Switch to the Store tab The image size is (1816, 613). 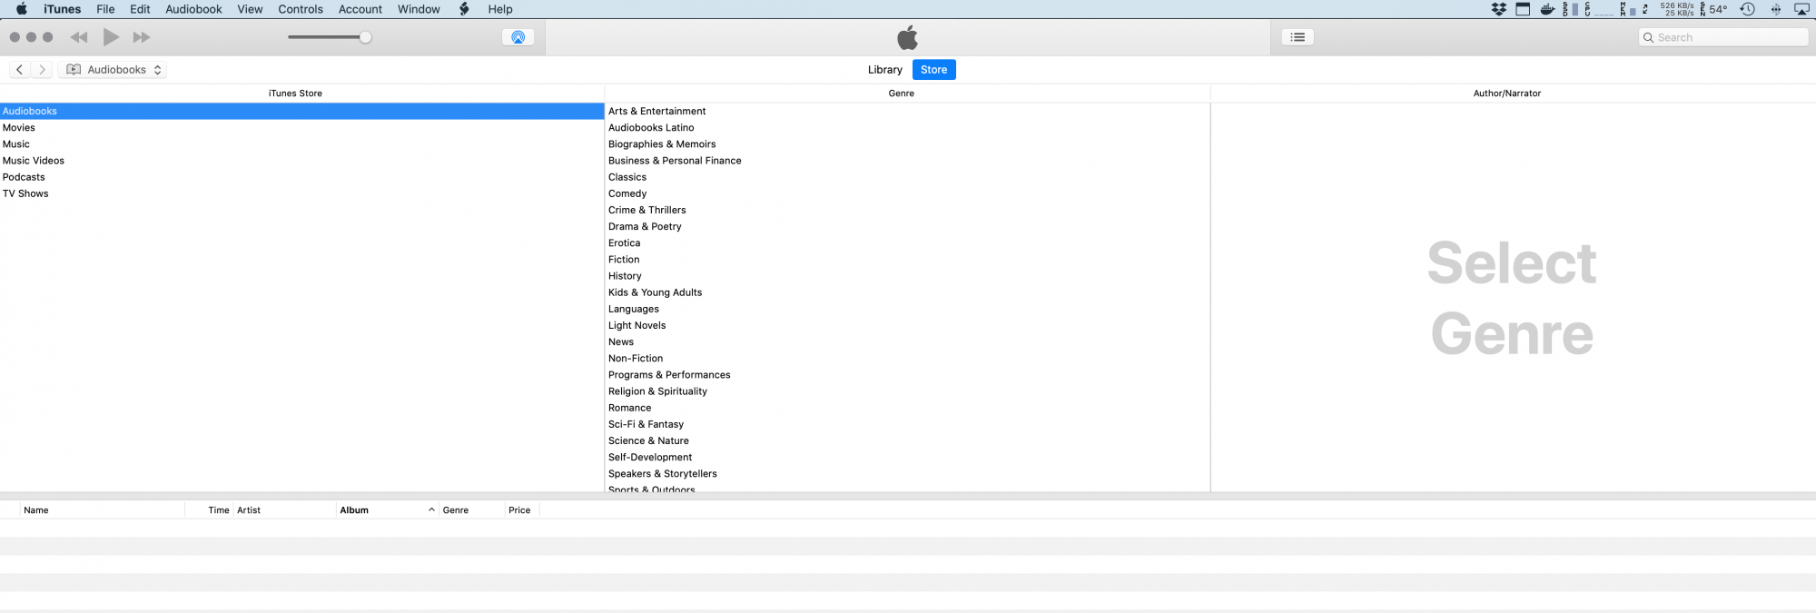pyautogui.click(x=933, y=70)
